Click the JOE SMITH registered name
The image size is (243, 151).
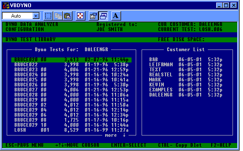tap(110, 29)
